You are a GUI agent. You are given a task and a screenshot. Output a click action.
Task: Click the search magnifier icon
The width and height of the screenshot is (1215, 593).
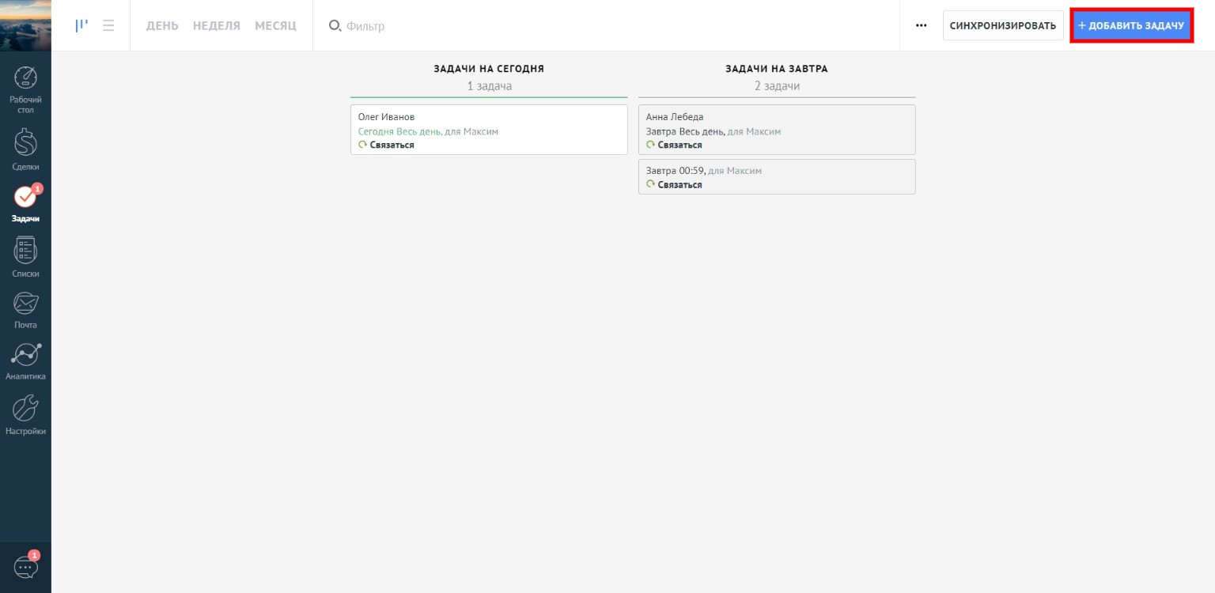[335, 25]
